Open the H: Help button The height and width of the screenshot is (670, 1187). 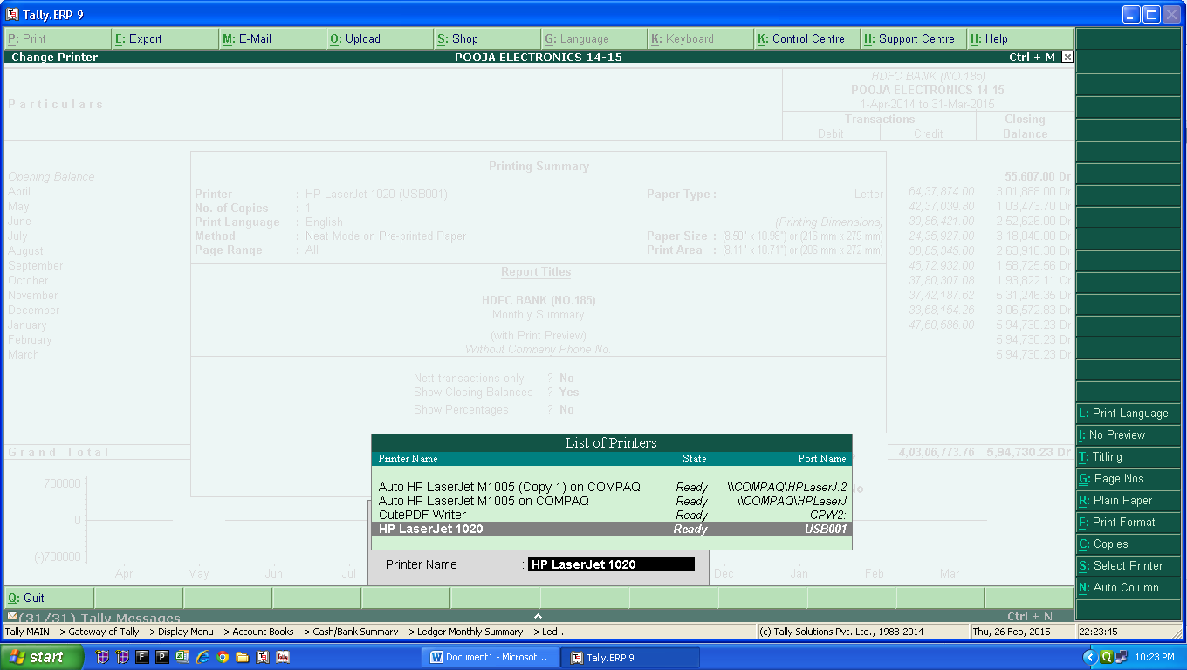(x=1019, y=38)
